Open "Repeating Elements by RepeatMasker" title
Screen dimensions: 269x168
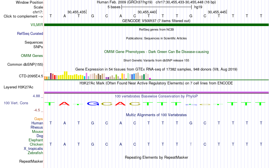(156, 157)
